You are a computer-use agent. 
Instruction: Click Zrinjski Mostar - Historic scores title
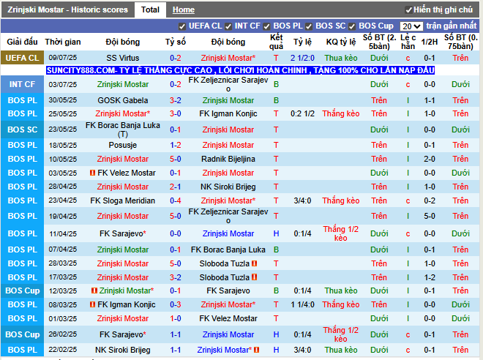point(67,10)
